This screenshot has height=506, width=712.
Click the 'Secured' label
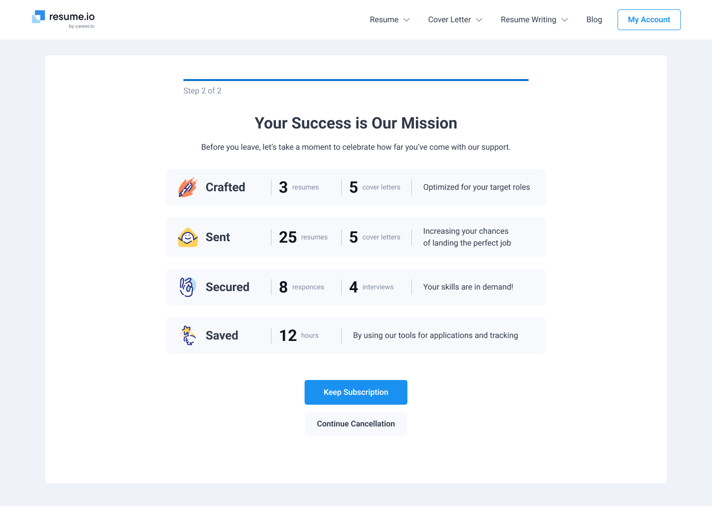(x=227, y=287)
